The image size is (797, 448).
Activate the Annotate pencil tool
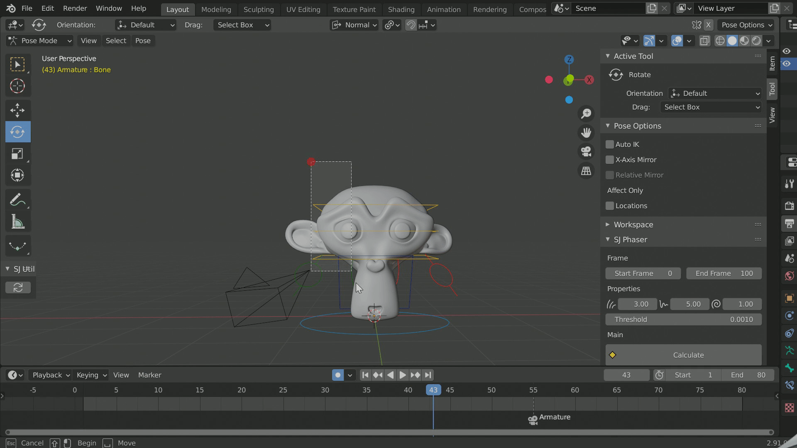click(17, 200)
